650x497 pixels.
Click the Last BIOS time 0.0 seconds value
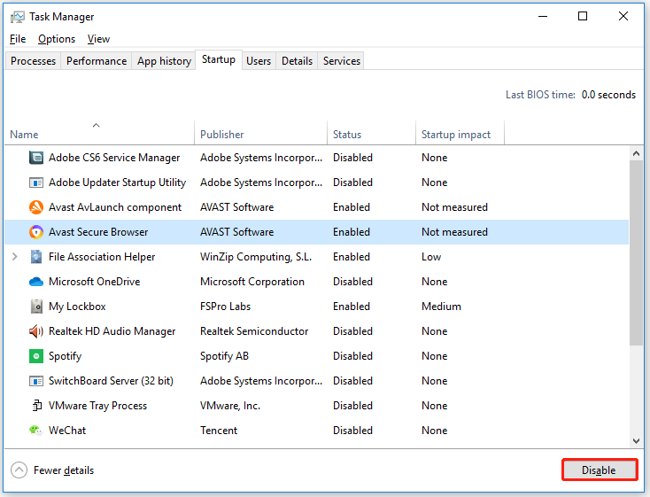pyautogui.click(x=608, y=95)
